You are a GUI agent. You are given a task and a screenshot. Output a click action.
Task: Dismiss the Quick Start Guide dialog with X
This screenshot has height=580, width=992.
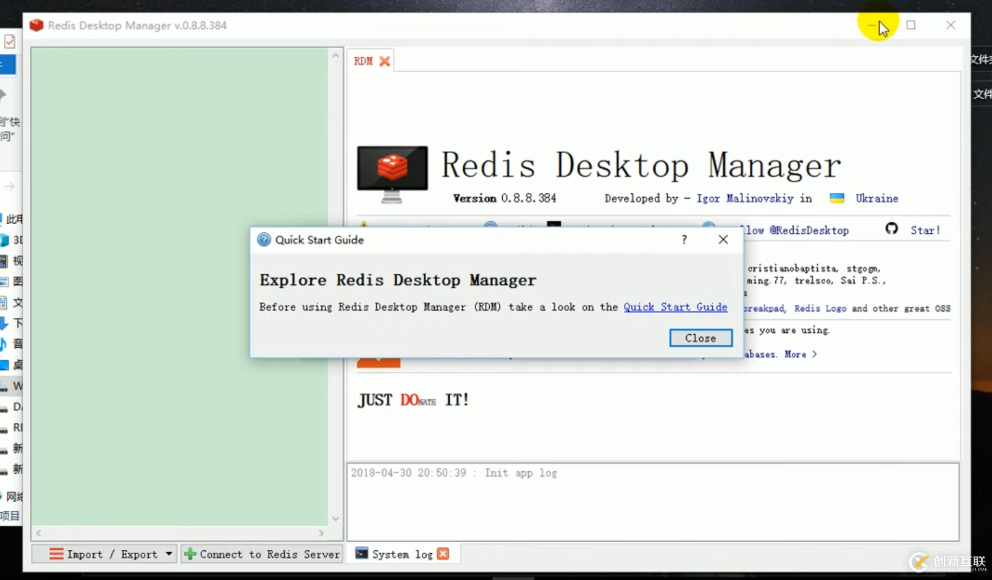pos(723,240)
